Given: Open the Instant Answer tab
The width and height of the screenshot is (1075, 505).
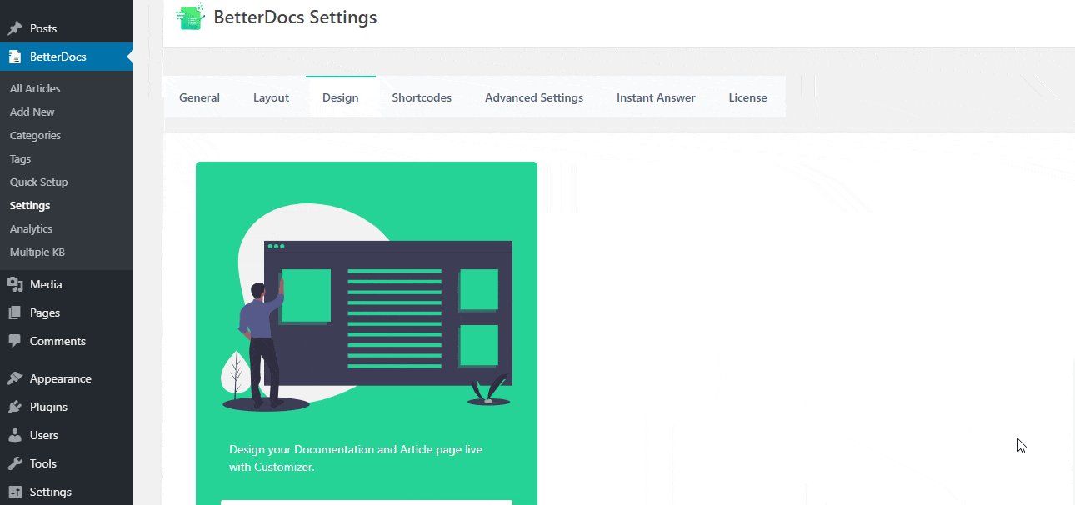Looking at the screenshot, I should pos(656,97).
